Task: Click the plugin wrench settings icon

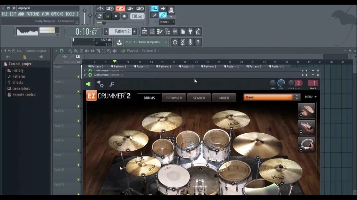Action: [112, 84]
